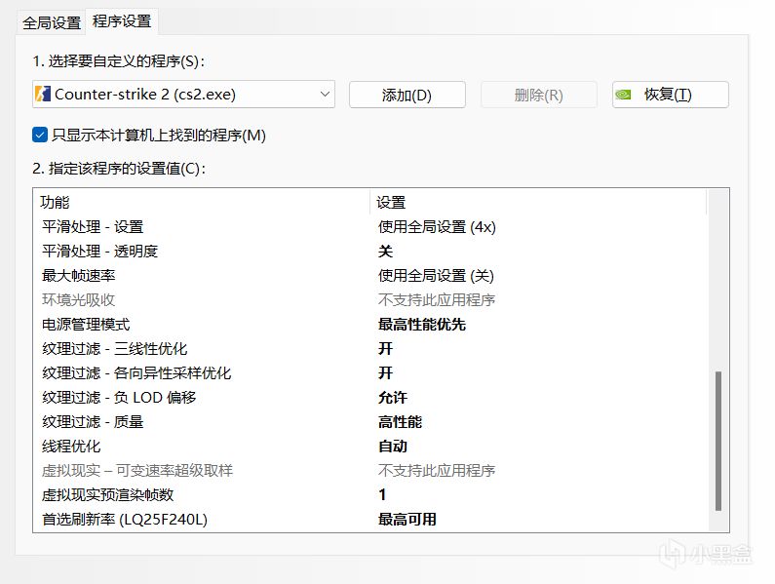Click the 功能 column header
Viewport: 775px width, 584px height.
coord(201,202)
